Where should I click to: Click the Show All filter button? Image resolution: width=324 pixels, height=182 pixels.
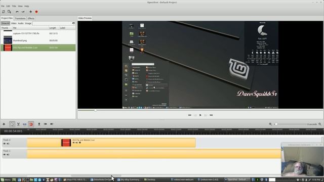[x=6, y=23]
